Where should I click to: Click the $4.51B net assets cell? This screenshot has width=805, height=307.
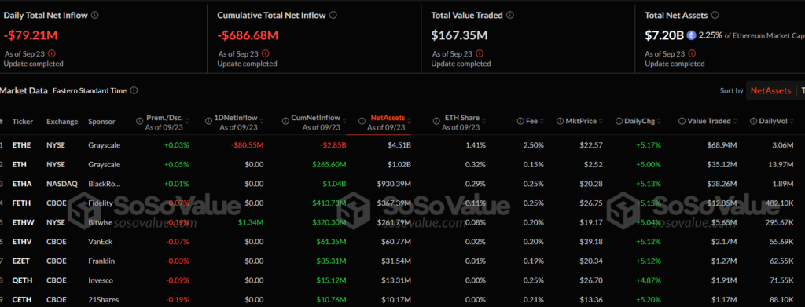pyautogui.click(x=400, y=145)
